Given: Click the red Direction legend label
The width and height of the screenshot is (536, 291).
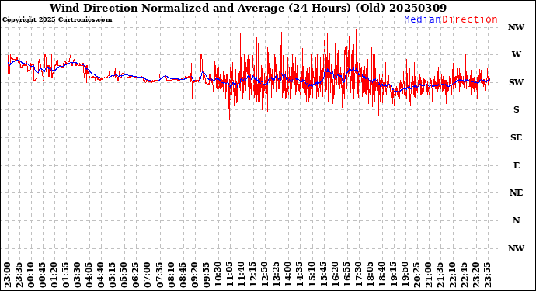Looking at the screenshot, I should click(470, 19).
